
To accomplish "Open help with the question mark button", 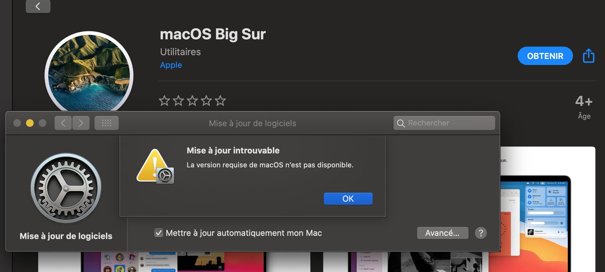I will [x=481, y=233].
